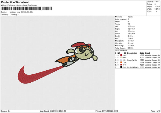Click the Super White description
The image size is (161, 113).
pos(132,60)
